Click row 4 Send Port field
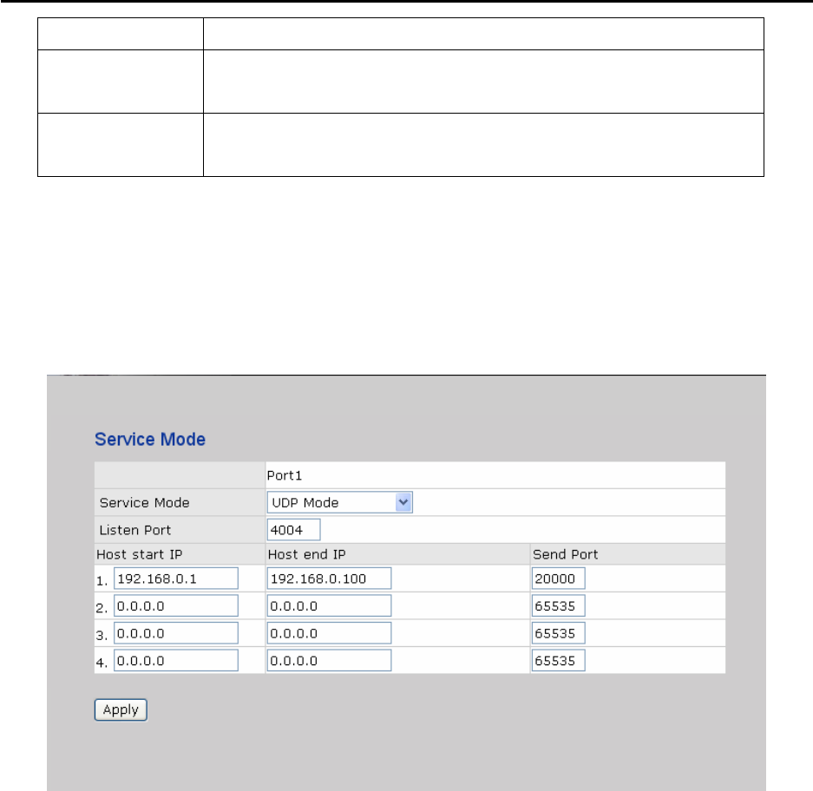813x791 pixels. tap(559, 660)
